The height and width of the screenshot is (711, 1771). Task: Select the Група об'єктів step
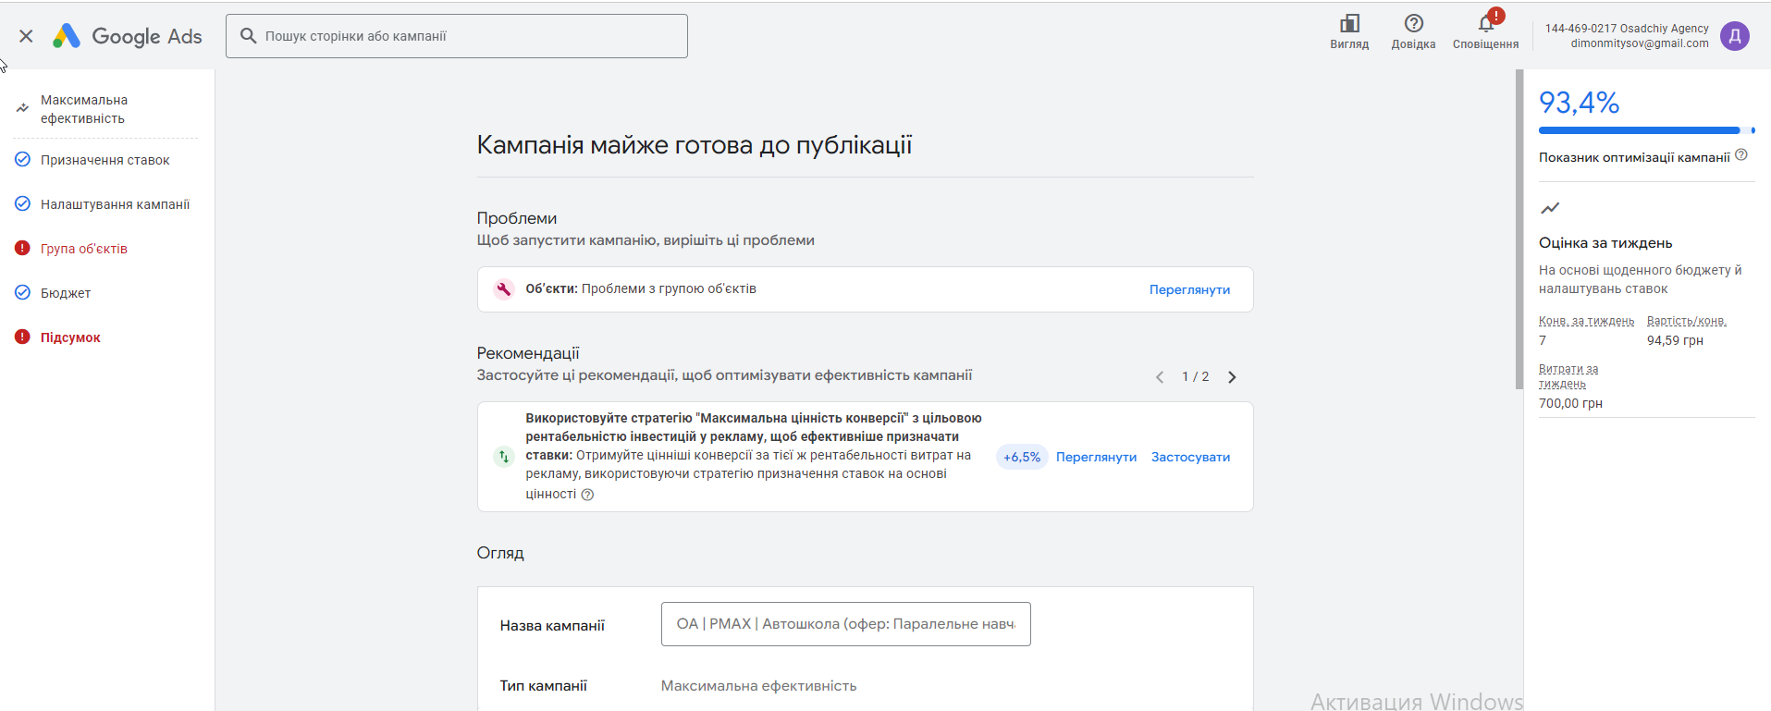coord(84,249)
